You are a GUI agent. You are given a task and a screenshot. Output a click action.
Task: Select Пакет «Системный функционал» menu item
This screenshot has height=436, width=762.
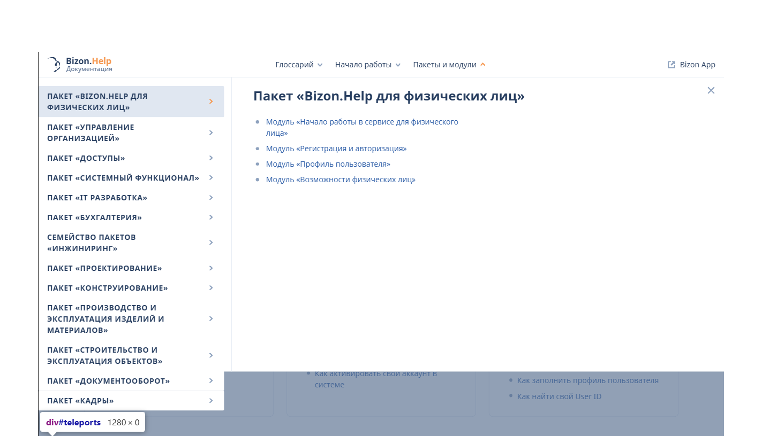coord(123,178)
